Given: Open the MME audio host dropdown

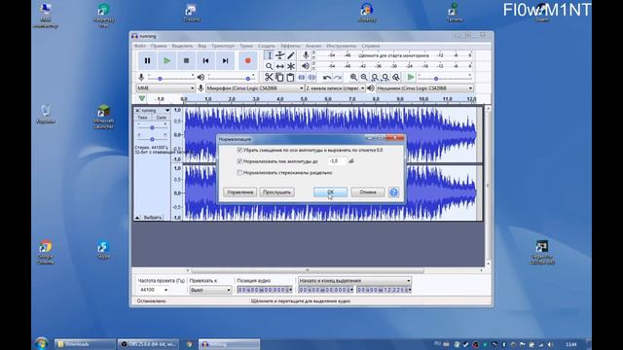Looking at the screenshot, I should (x=165, y=88).
